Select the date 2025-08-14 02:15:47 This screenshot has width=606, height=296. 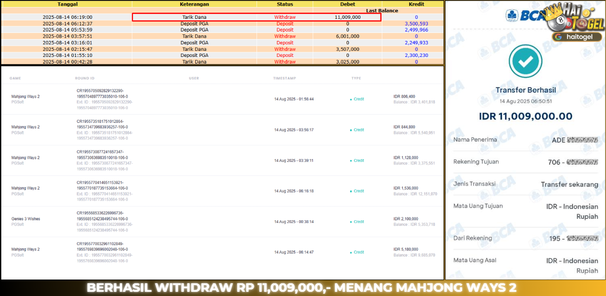tap(67, 49)
